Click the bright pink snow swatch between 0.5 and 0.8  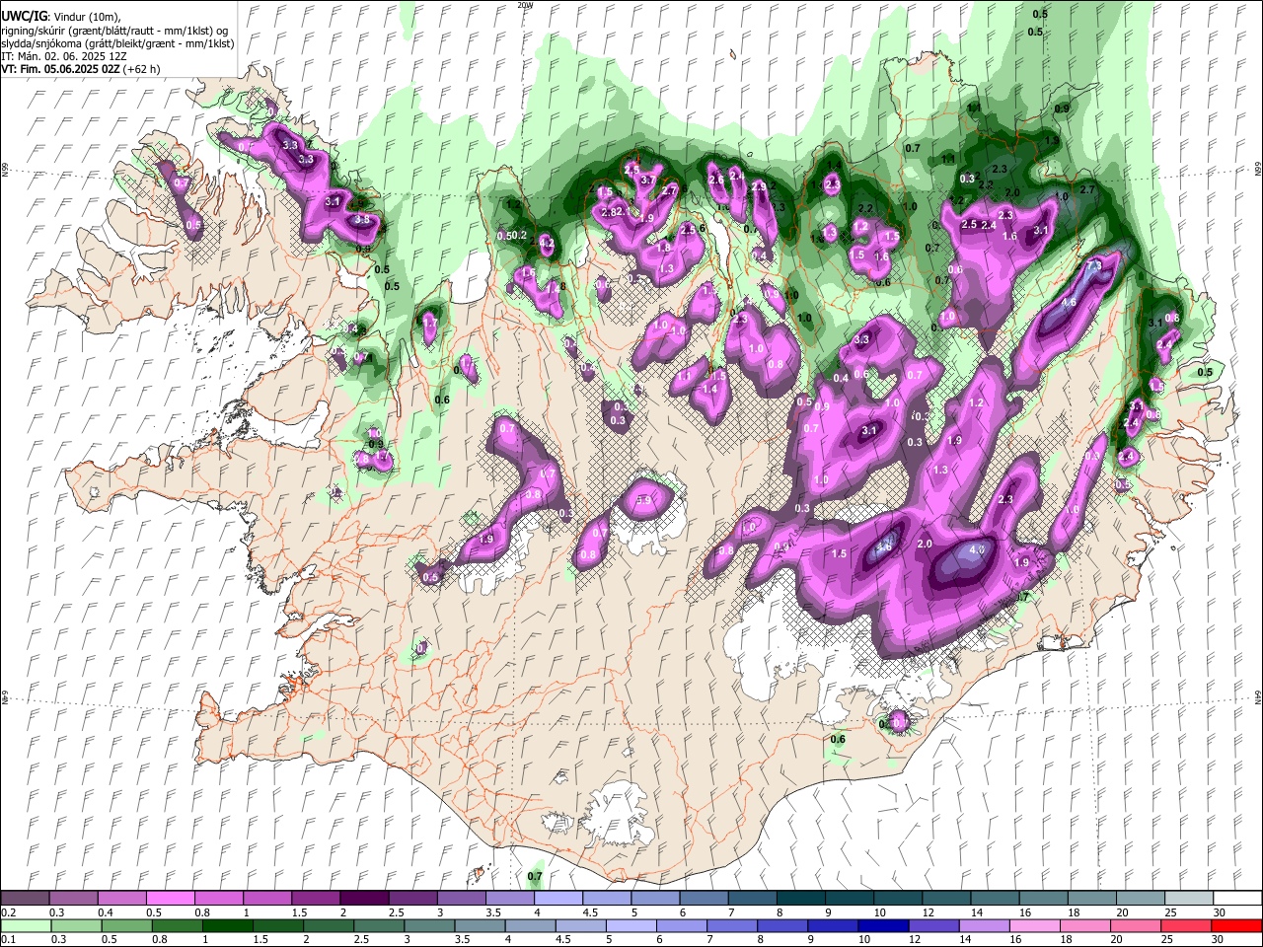(171, 899)
